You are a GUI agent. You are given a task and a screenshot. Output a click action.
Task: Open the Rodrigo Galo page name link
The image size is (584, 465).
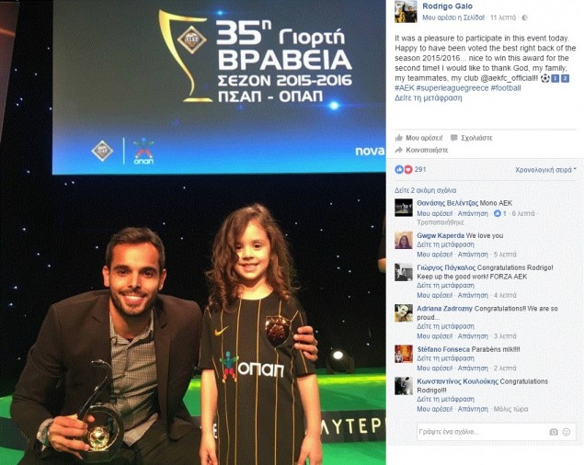click(447, 6)
